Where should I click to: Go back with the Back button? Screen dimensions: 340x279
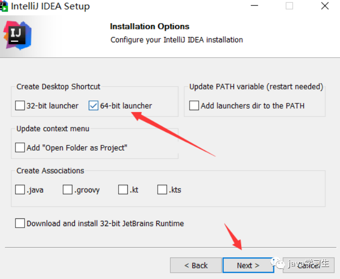click(196, 265)
